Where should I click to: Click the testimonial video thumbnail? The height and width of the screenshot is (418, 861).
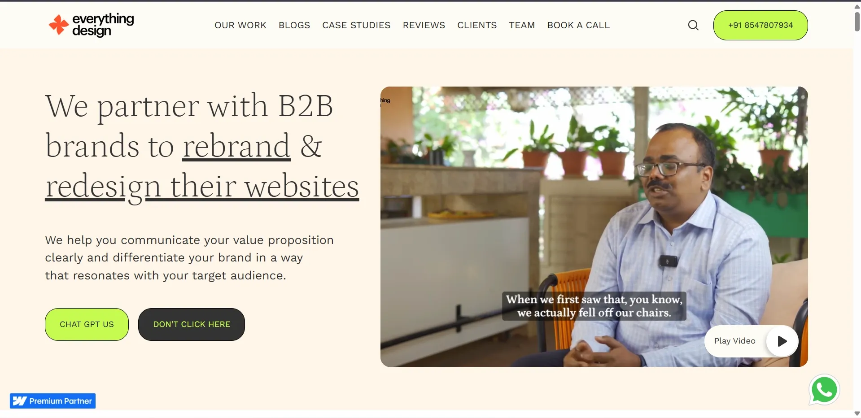[x=594, y=226]
